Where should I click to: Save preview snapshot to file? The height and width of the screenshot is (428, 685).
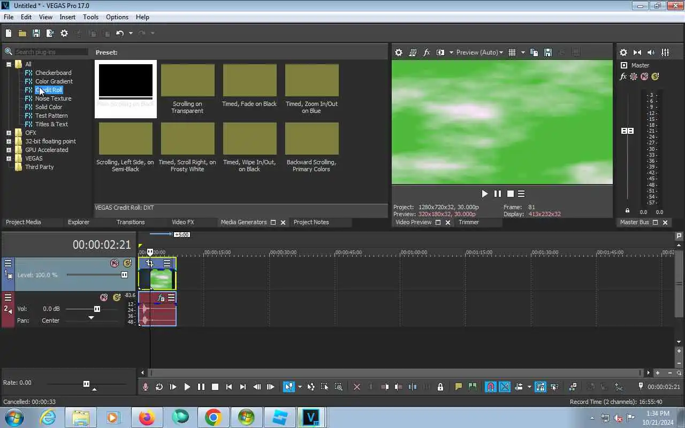[x=548, y=52]
